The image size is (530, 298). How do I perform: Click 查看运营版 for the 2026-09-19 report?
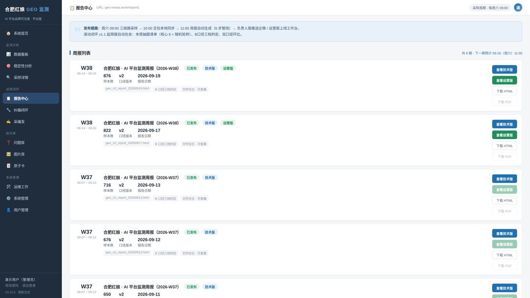pos(504,80)
